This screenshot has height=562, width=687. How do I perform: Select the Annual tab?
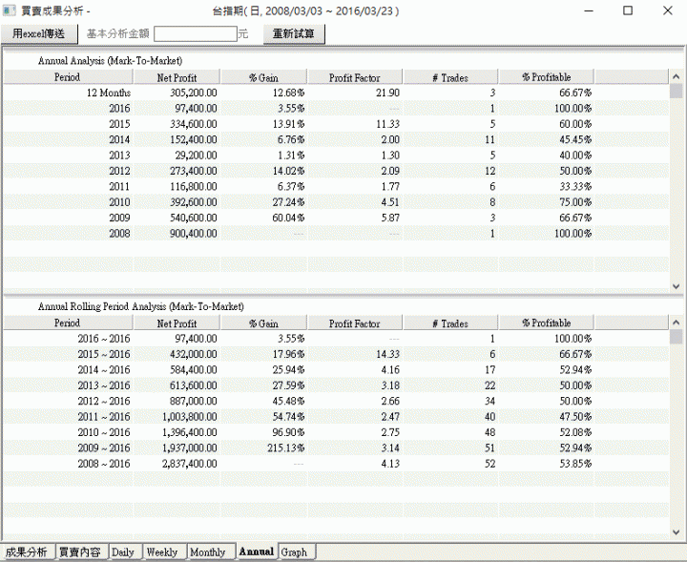[257, 552]
